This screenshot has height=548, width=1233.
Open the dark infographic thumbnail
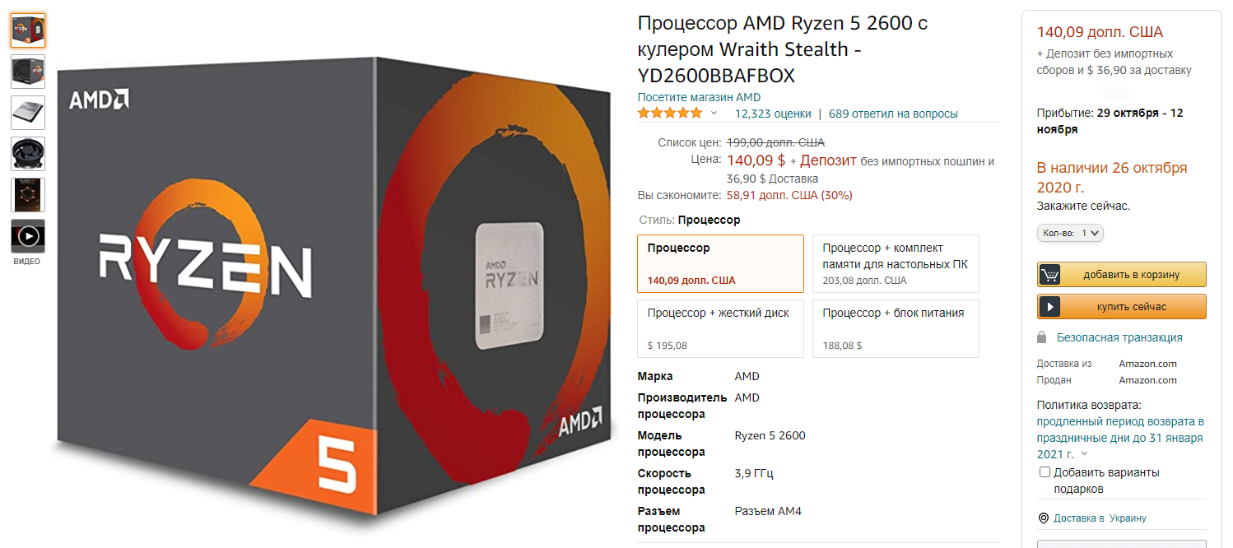28,195
